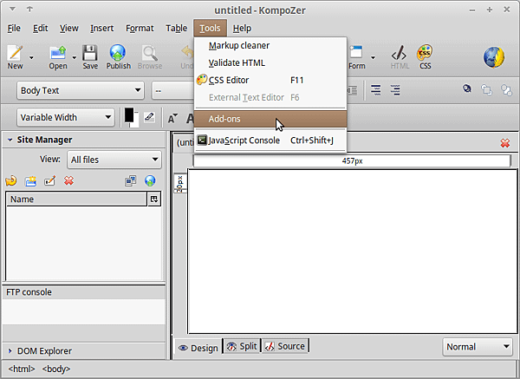Click the HTML toolbar button
Viewport: 520px width, 379px height.
click(x=400, y=57)
